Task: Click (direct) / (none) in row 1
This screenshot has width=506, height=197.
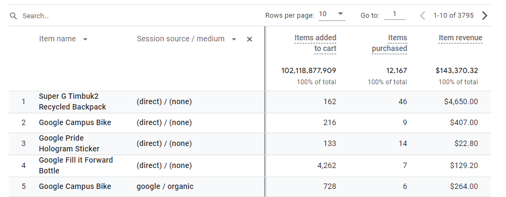Action: (164, 101)
